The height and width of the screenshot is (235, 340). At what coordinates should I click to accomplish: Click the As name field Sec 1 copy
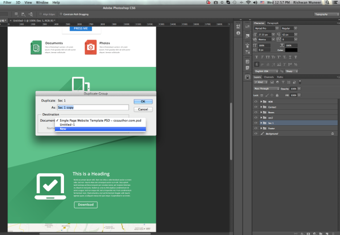click(x=93, y=108)
